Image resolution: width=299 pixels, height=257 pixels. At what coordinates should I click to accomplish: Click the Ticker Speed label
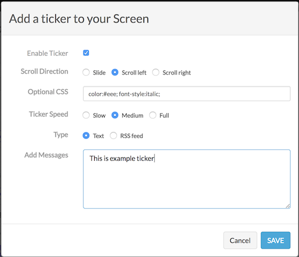click(49, 114)
